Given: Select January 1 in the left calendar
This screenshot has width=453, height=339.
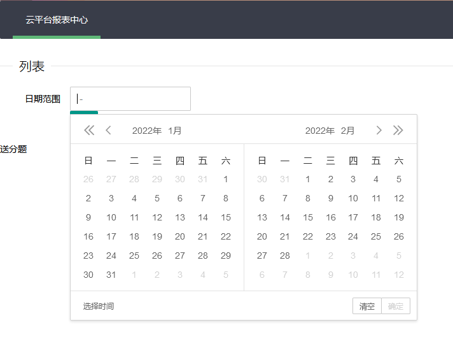Looking at the screenshot, I should [226, 179].
